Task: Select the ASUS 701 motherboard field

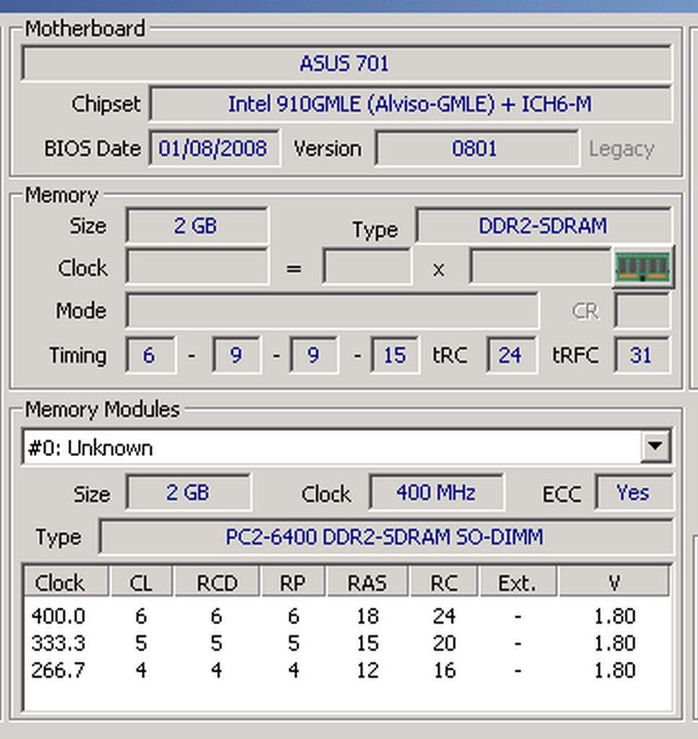Action: pyautogui.click(x=345, y=64)
